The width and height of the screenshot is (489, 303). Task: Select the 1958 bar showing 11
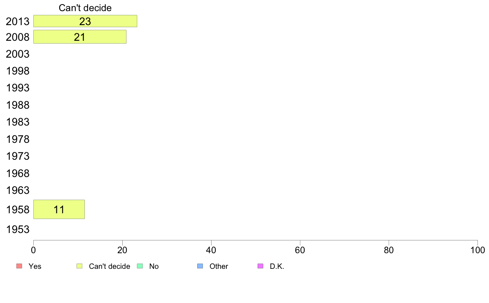point(59,210)
